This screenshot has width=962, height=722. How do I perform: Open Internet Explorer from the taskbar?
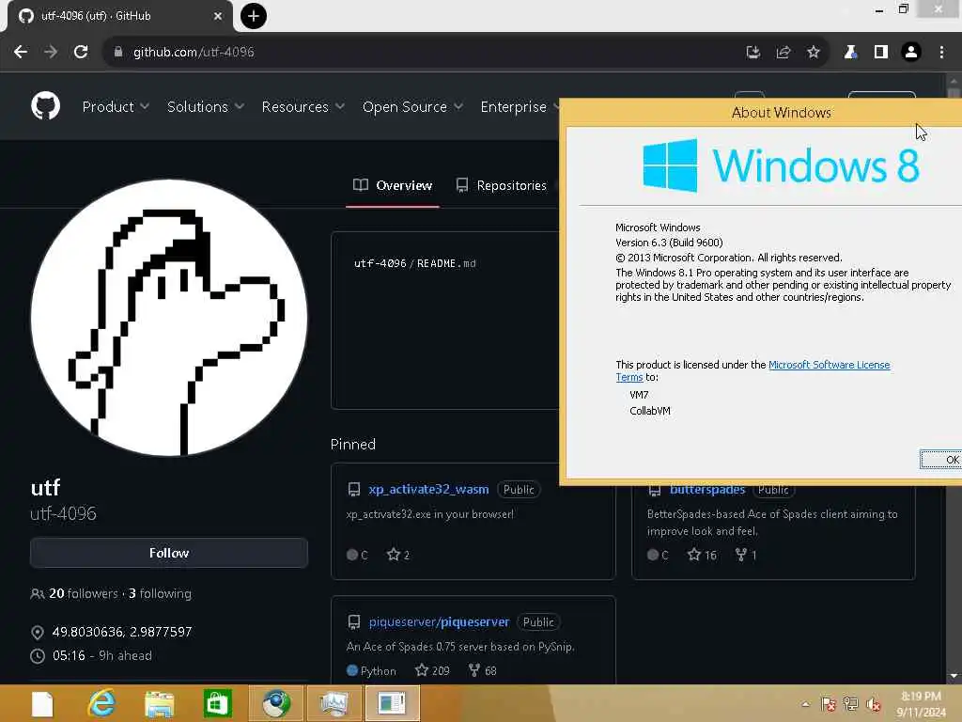coord(101,703)
